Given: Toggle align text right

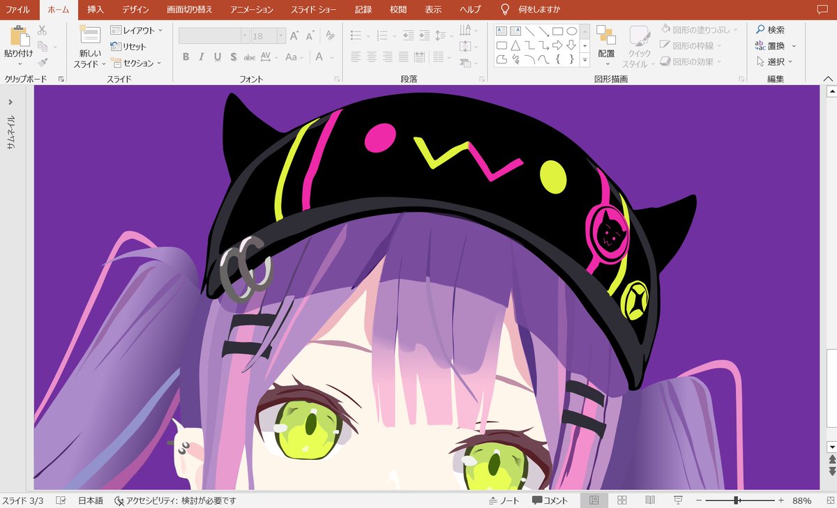Looking at the screenshot, I should pyautogui.click(x=388, y=57).
